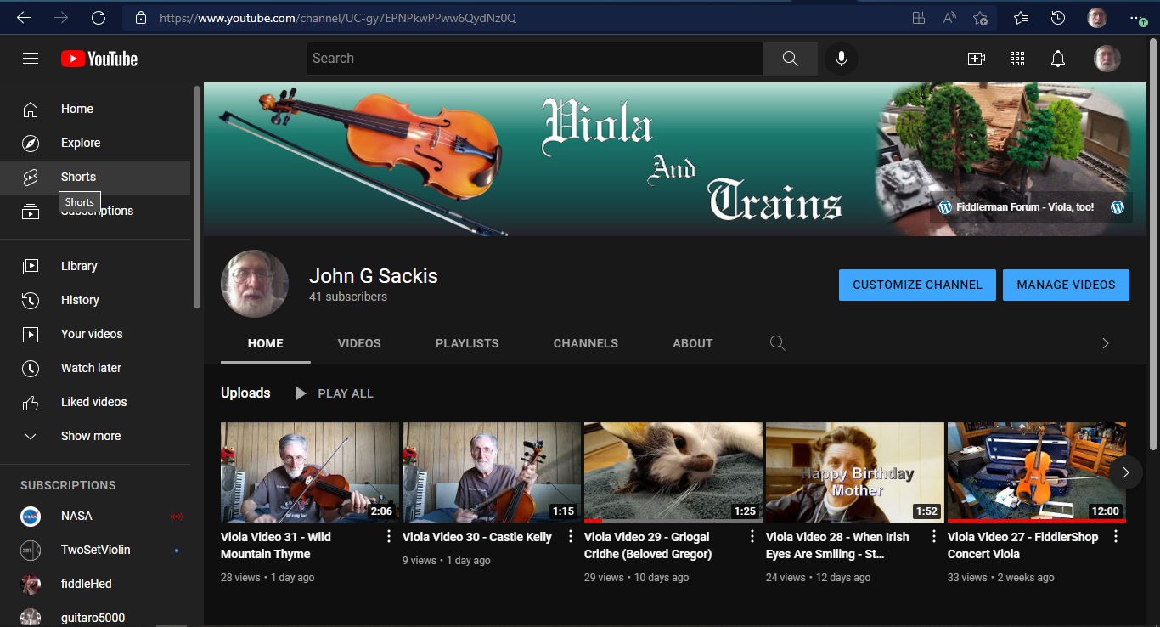Image resolution: width=1160 pixels, height=627 pixels.
Task: Click John G Sackis channel avatar
Action: 255,284
